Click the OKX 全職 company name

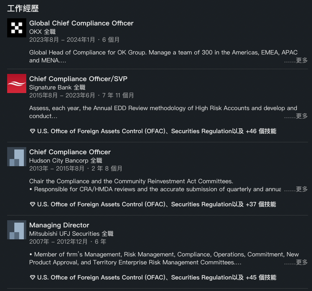click(x=43, y=31)
